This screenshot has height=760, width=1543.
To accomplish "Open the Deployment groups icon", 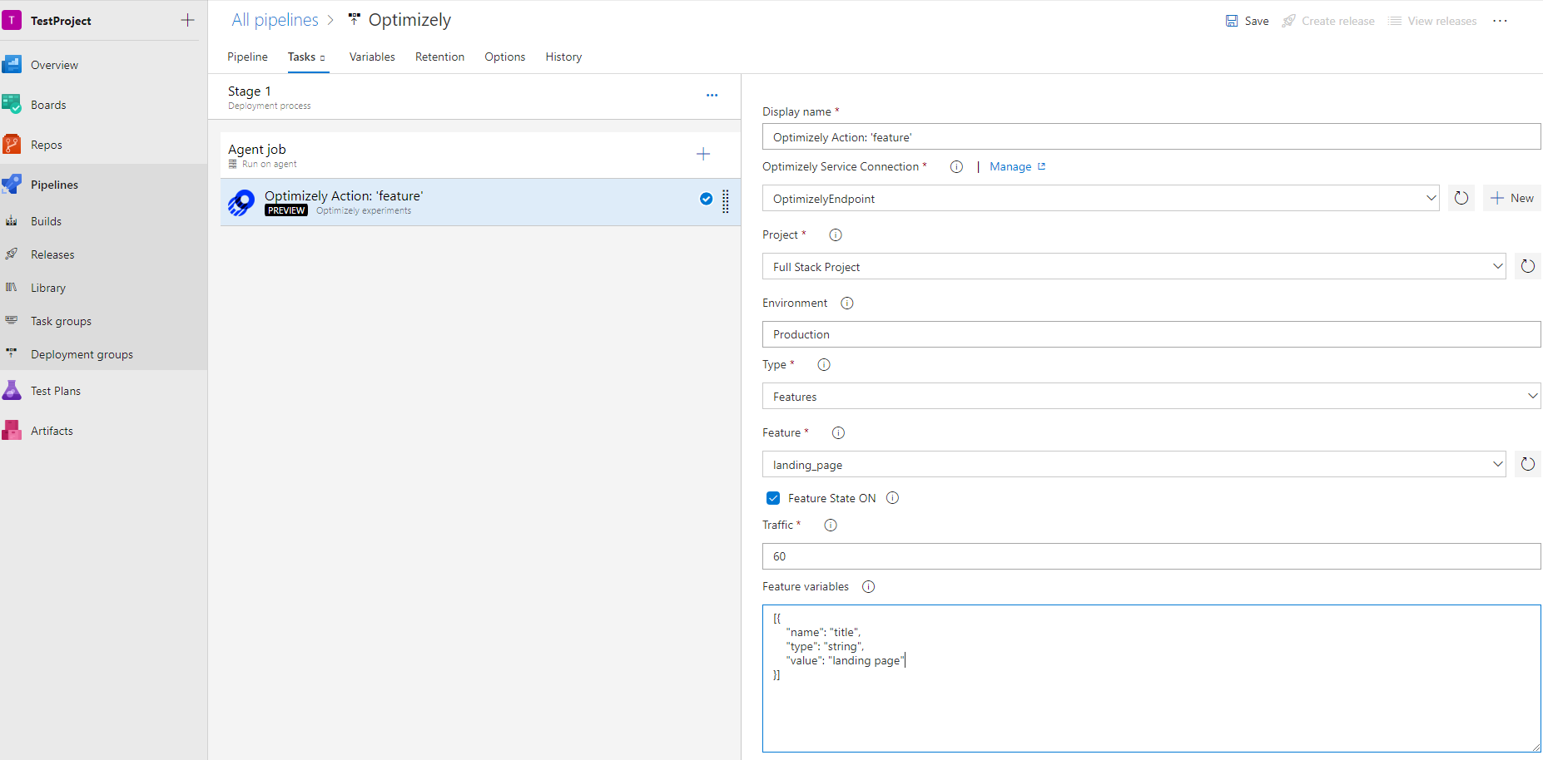I will click(12, 354).
